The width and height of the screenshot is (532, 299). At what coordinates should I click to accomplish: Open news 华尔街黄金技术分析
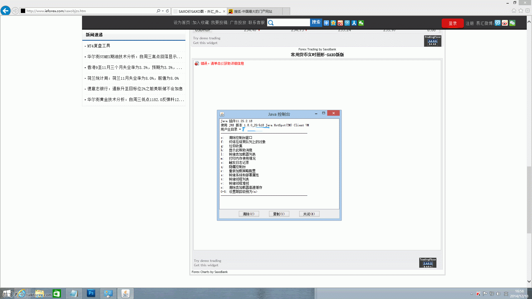[x=135, y=100]
